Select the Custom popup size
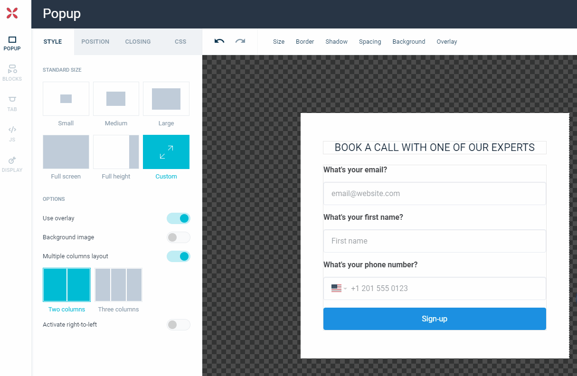The width and height of the screenshot is (577, 376). [166, 152]
